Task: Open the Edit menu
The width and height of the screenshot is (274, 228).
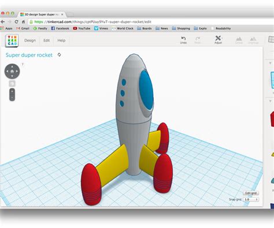Action: tap(46, 40)
